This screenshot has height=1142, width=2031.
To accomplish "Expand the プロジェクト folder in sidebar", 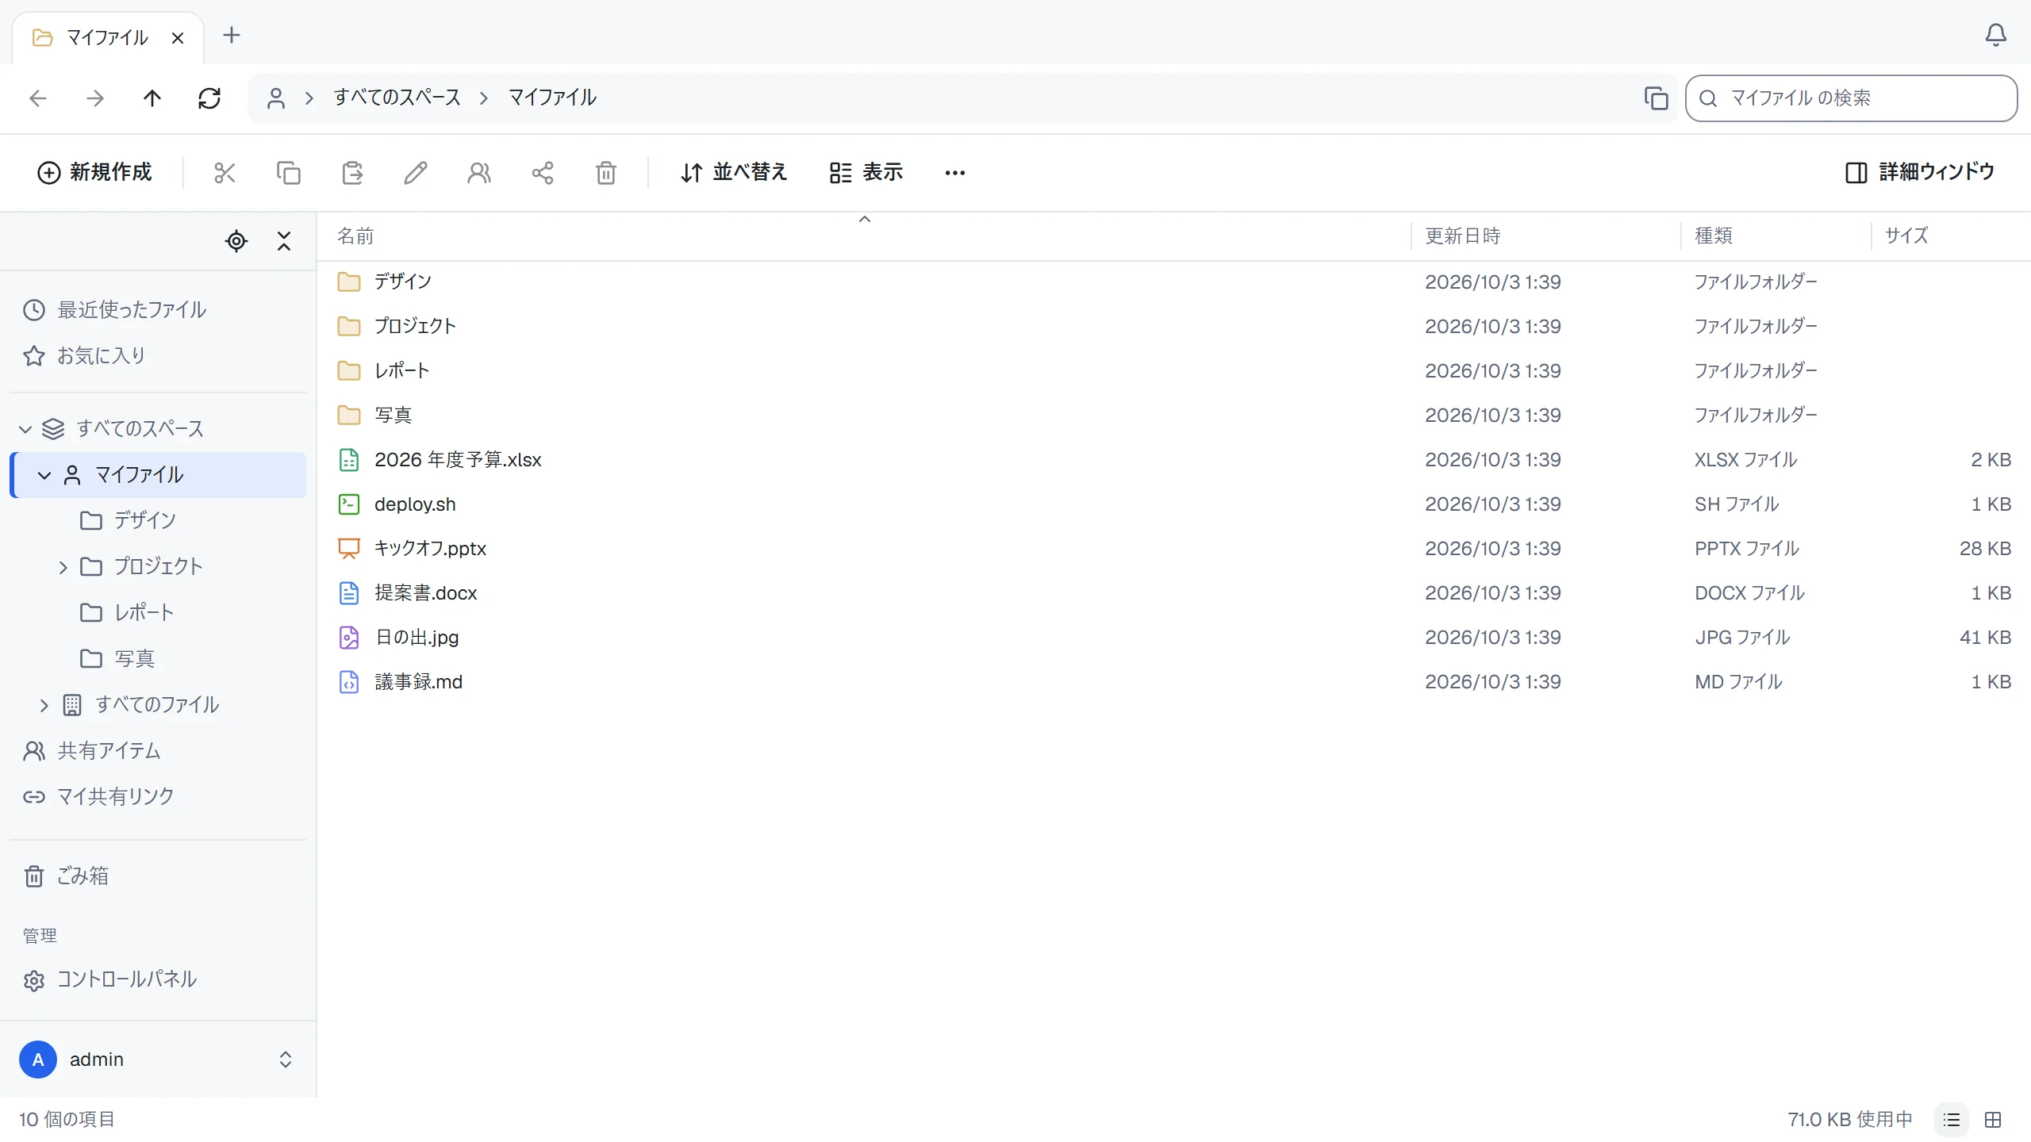I will (63, 567).
